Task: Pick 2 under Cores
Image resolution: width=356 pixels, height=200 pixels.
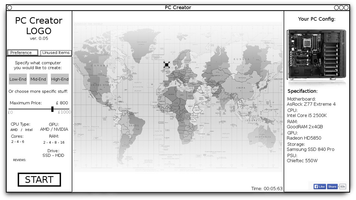Action: pos(12,142)
